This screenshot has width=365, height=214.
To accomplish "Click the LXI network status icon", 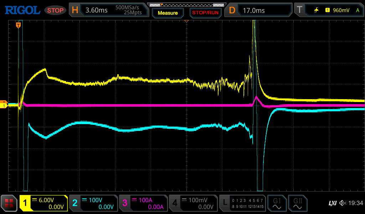I will [x=332, y=203].
